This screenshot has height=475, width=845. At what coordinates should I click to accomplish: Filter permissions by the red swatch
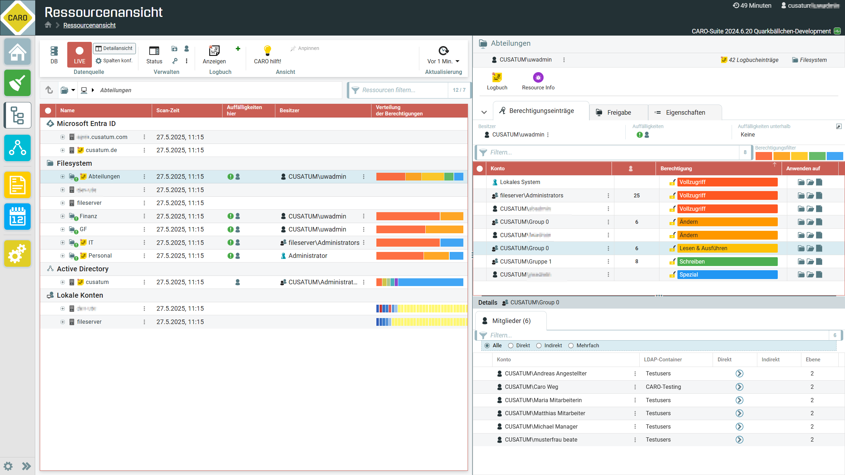click(x=764, y=156)
